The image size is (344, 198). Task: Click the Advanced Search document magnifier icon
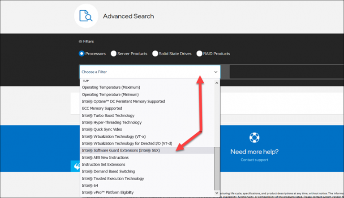point(86,16)
